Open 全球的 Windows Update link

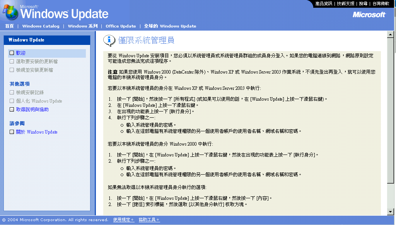pos(170,26)
